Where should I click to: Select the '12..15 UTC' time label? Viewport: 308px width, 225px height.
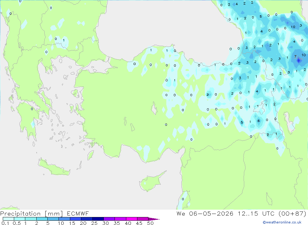coord(256,213)
